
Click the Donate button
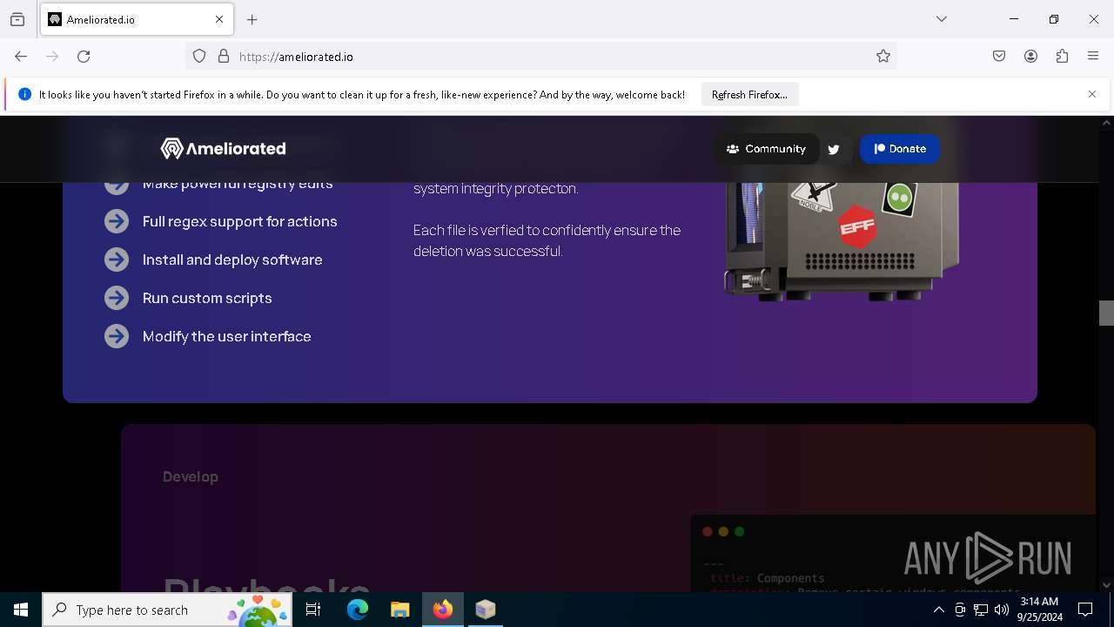click(x=900, y=149)
